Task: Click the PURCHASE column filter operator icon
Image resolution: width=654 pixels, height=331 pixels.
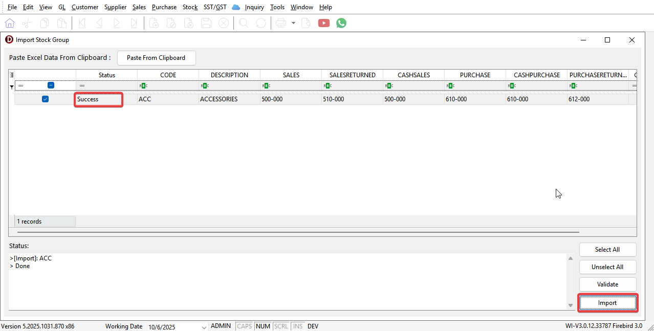Action: (x=450, y=86)
